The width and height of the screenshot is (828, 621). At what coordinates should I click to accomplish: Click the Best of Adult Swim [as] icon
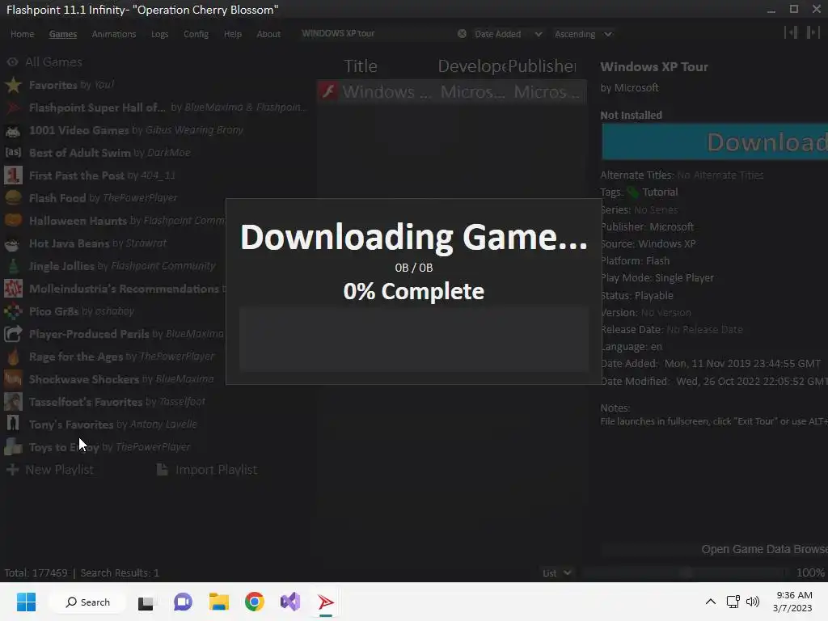pos(13,153)
